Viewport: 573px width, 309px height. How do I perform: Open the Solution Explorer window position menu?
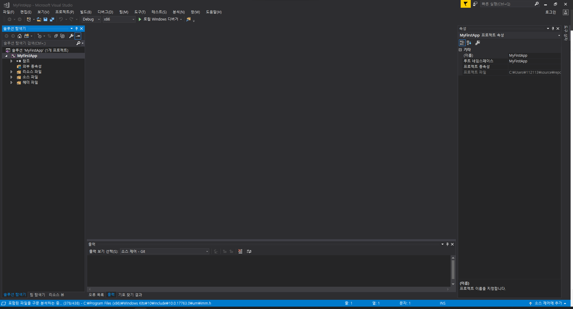point(72,29)
